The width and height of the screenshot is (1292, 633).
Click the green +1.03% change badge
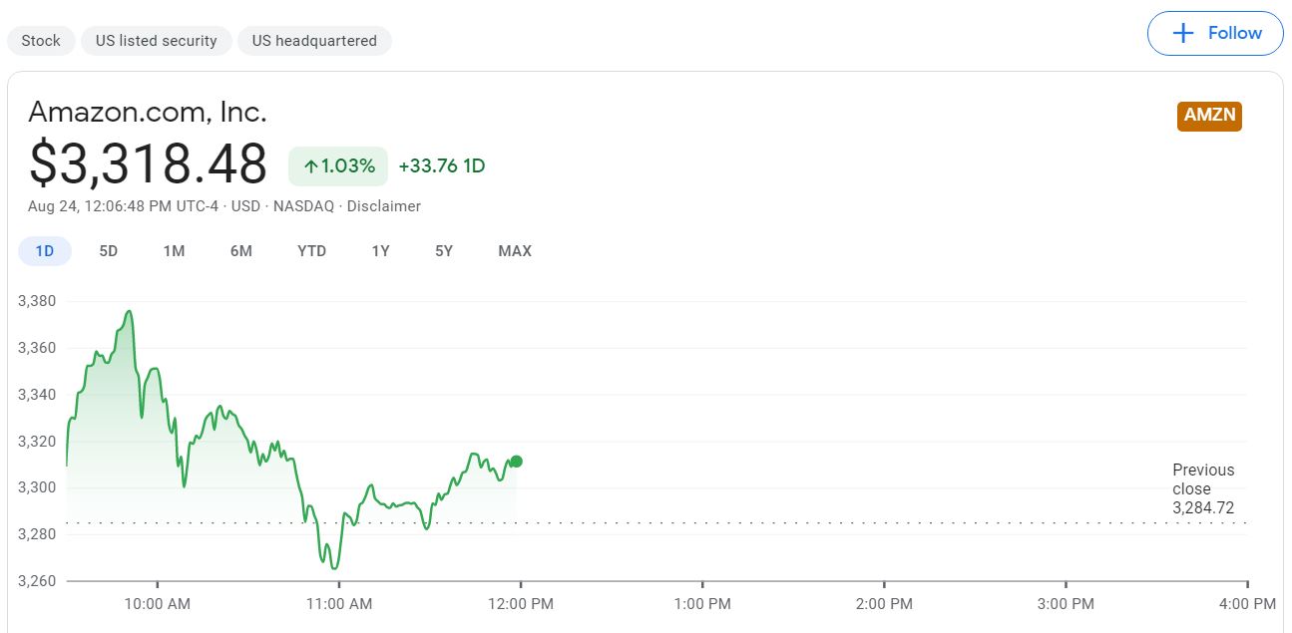[338, 165]
